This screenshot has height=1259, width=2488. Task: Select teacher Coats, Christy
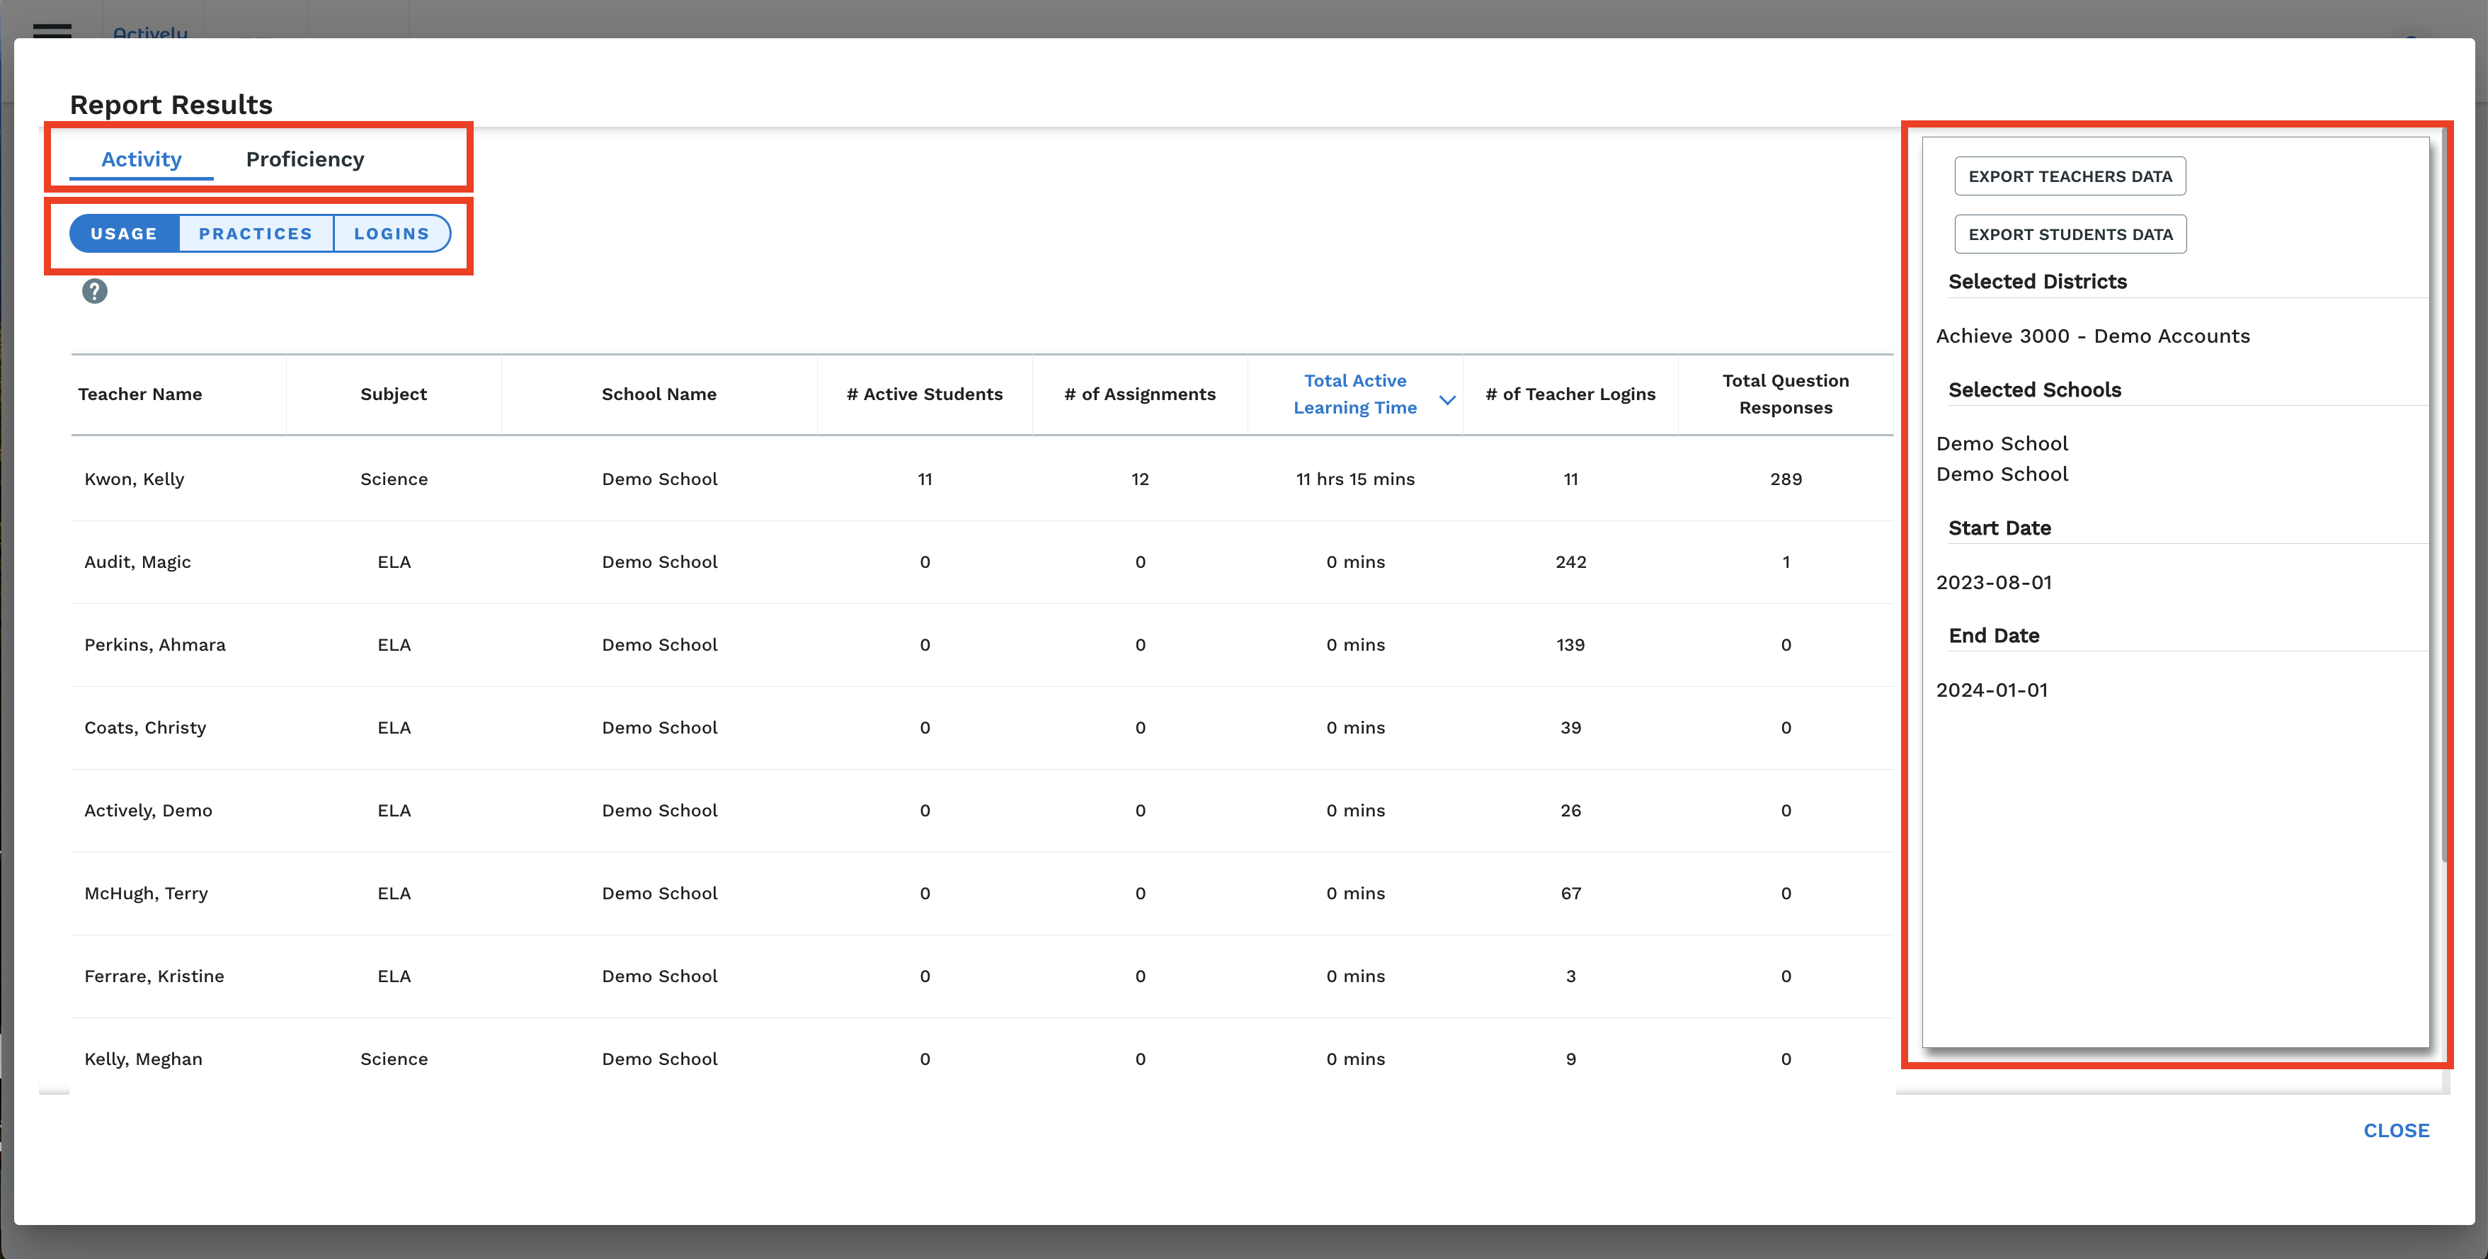coord(145,728)
